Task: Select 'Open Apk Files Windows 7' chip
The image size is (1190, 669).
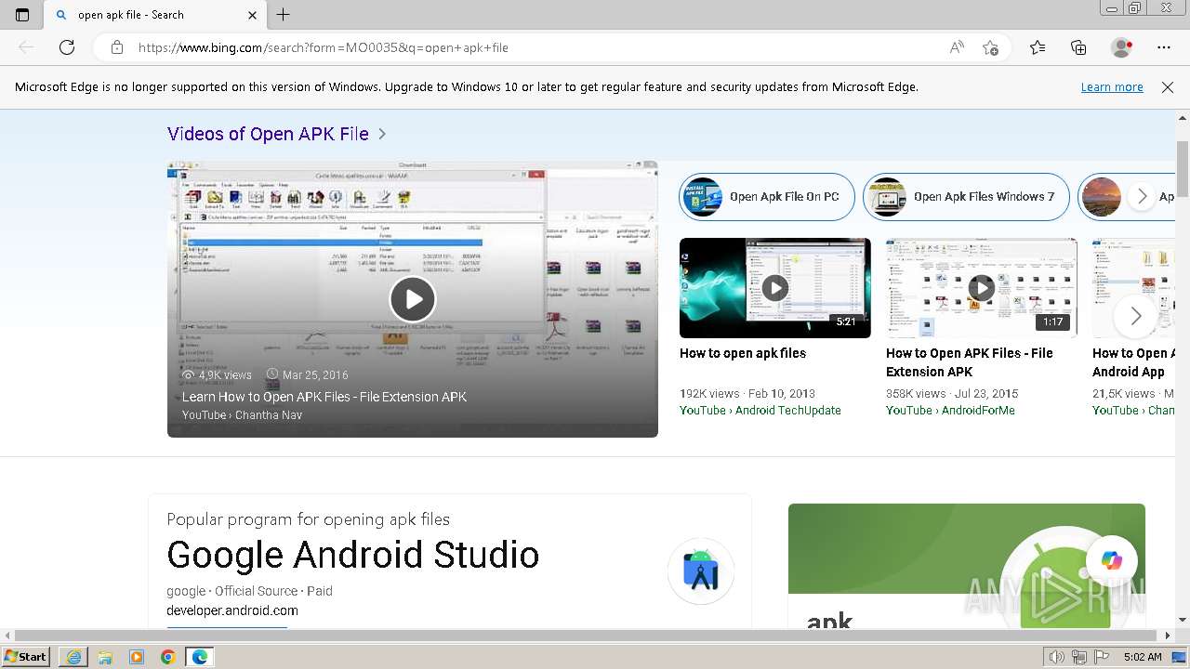Action: coord(967,197)
